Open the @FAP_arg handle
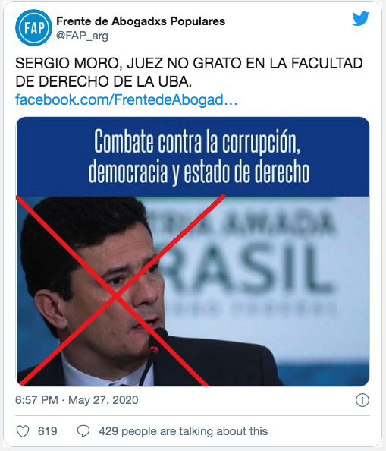Image resolution: width=386 pixels, height=451 pixels. pyautogui.click(x=82, y=36)
